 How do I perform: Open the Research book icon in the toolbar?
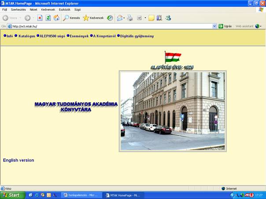coord(159,18)
